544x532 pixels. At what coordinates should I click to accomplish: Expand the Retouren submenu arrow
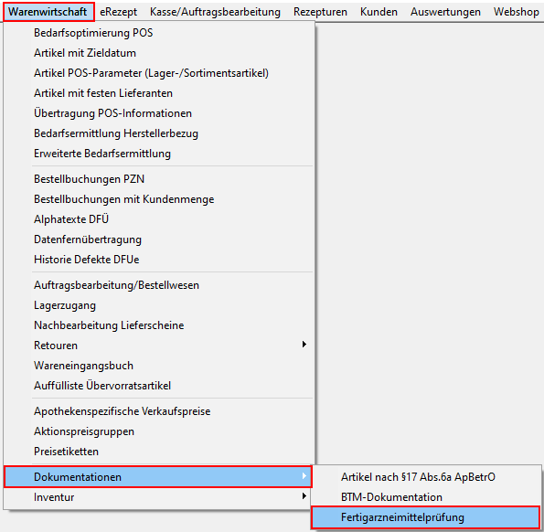click(x=304, y=345)
